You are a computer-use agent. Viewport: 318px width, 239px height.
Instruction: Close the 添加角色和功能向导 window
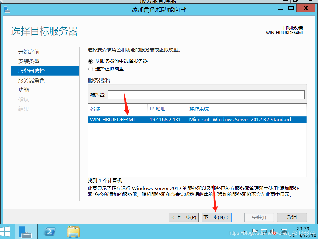(x=306, y=8)
